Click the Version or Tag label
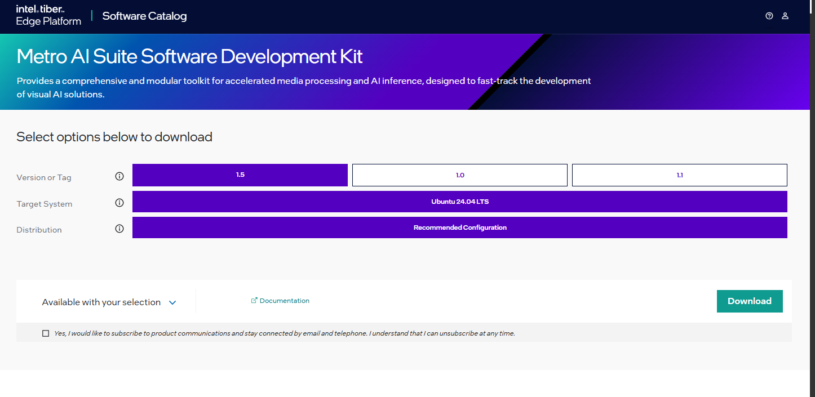The image size is (815, 397). tap(44, 177)
